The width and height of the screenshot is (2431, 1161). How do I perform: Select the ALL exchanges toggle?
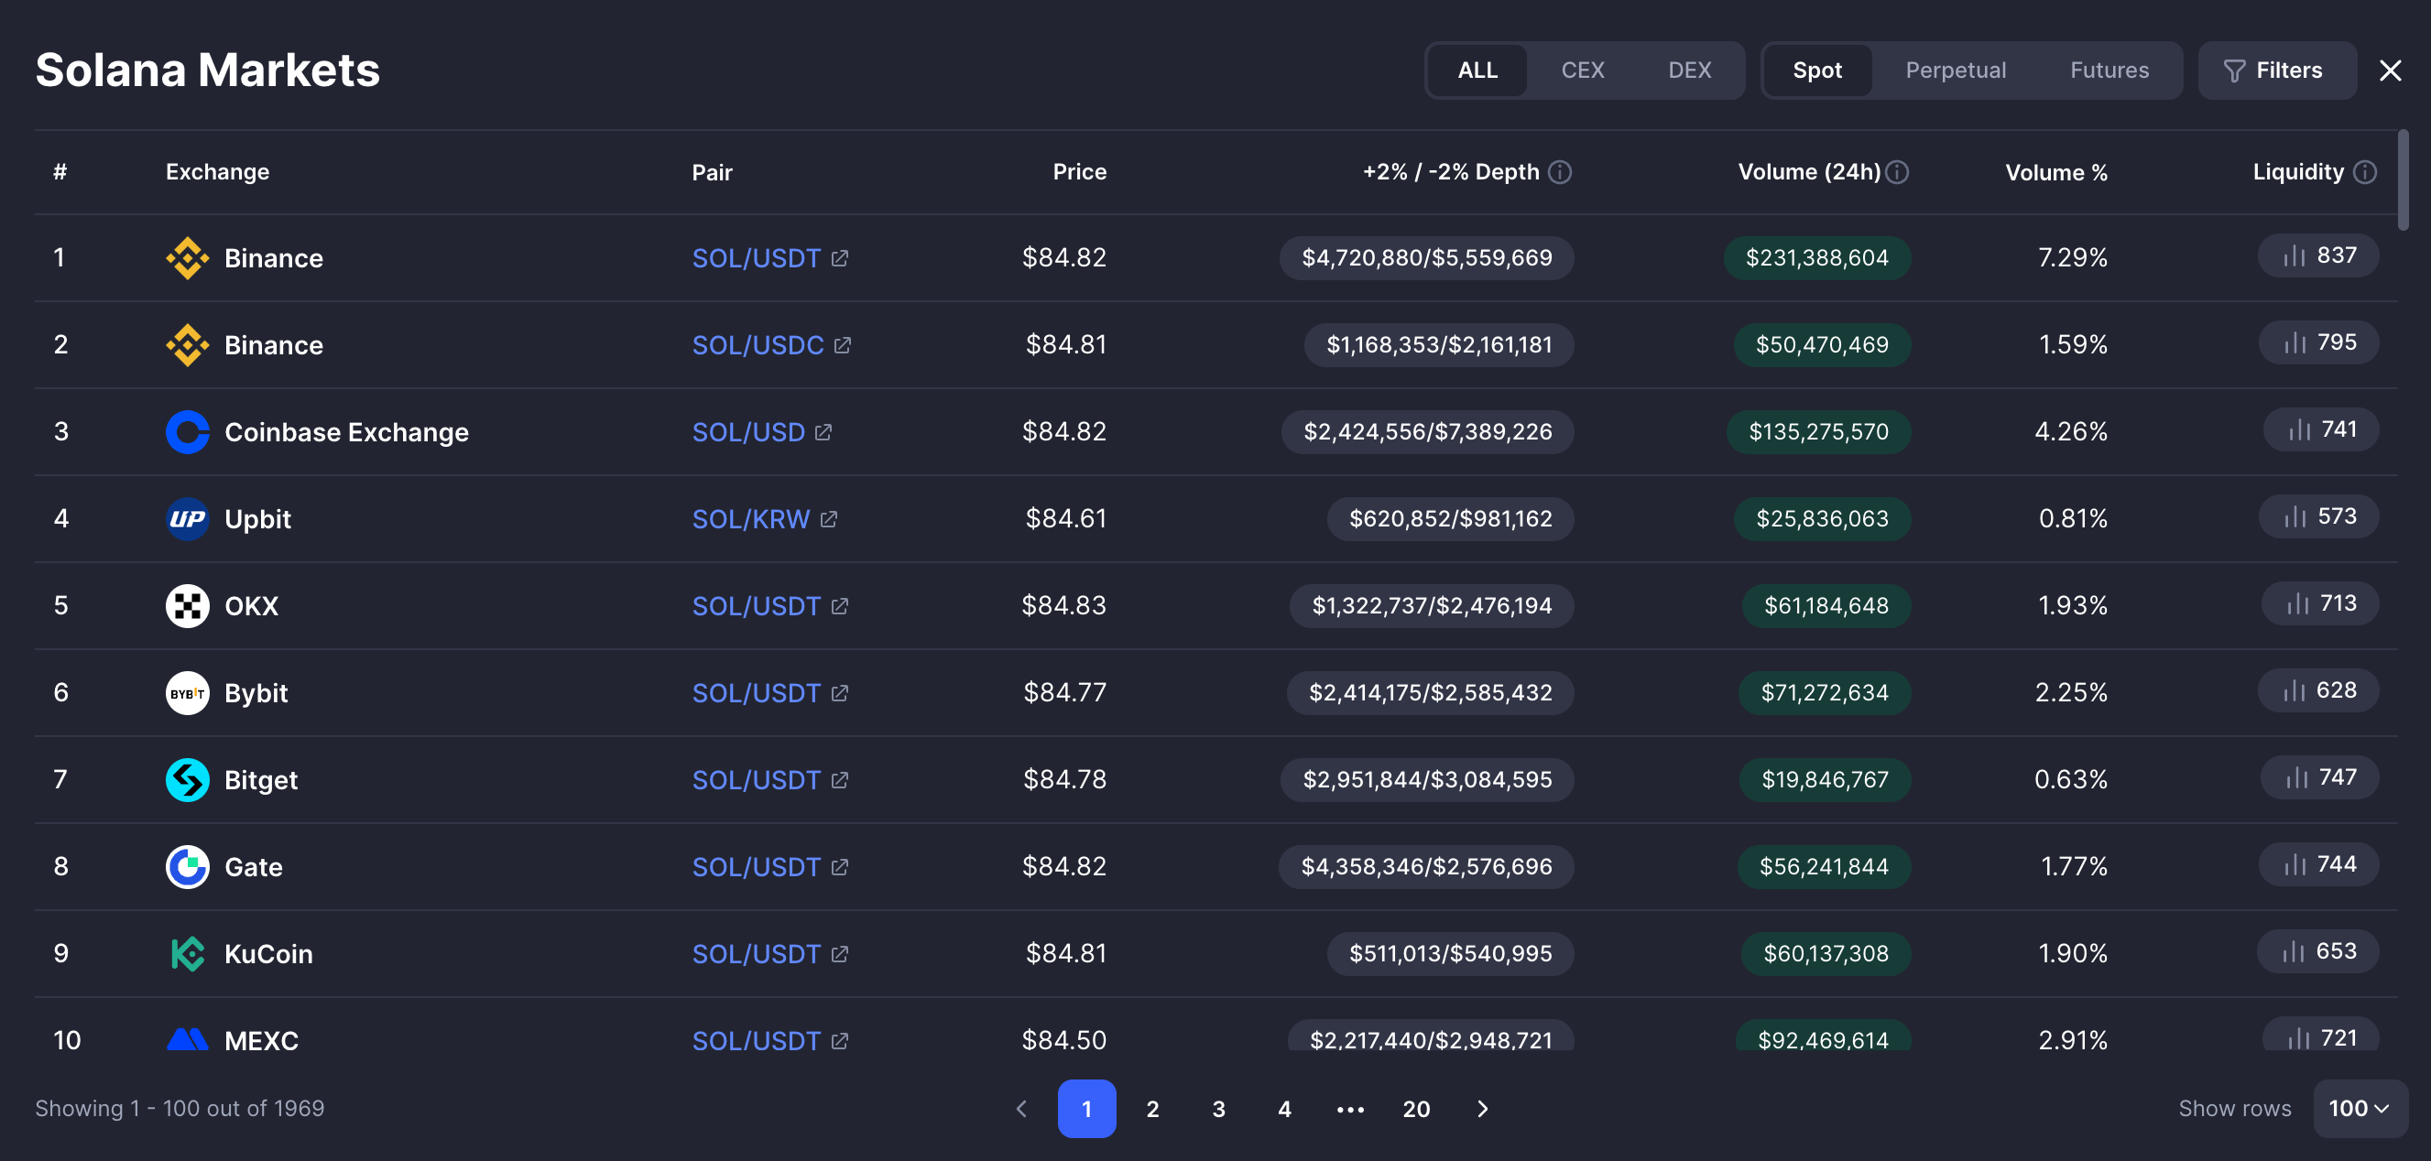coord(1477,70)
